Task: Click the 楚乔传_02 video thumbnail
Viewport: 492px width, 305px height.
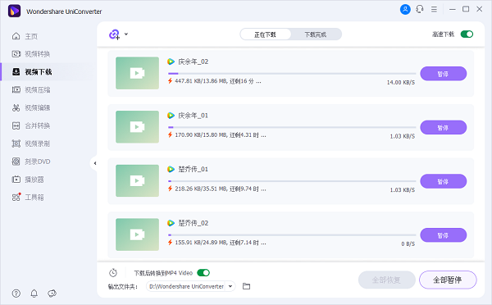Action: [x=137, y=234]
